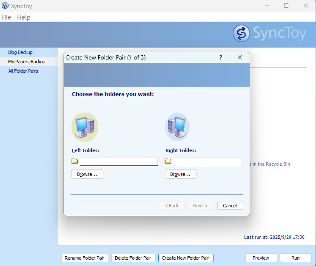This screenshot has height=266, width=316.
Task: Select the Blog Backup folder pair
Action: [20, 52]
